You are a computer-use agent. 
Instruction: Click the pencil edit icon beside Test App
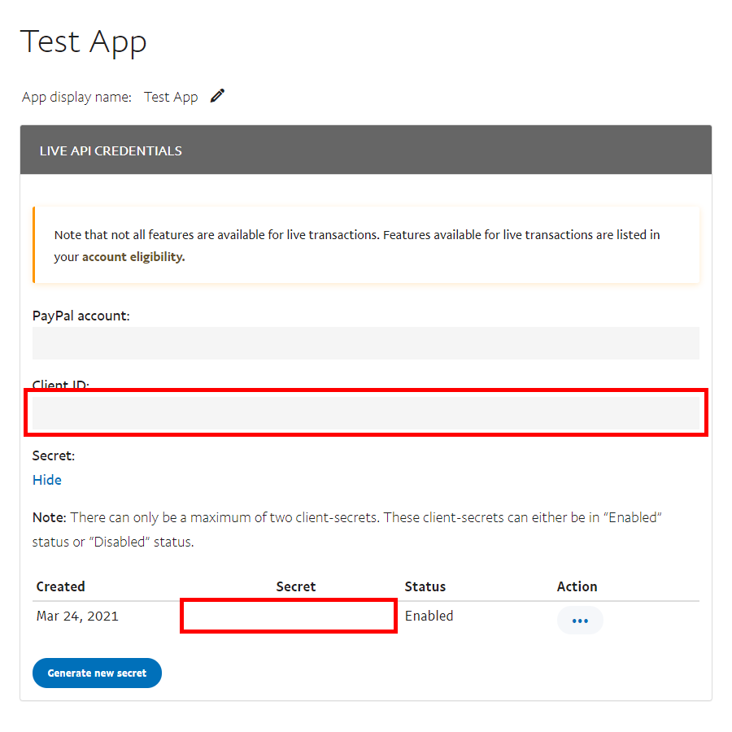click(x=217, y=96)
